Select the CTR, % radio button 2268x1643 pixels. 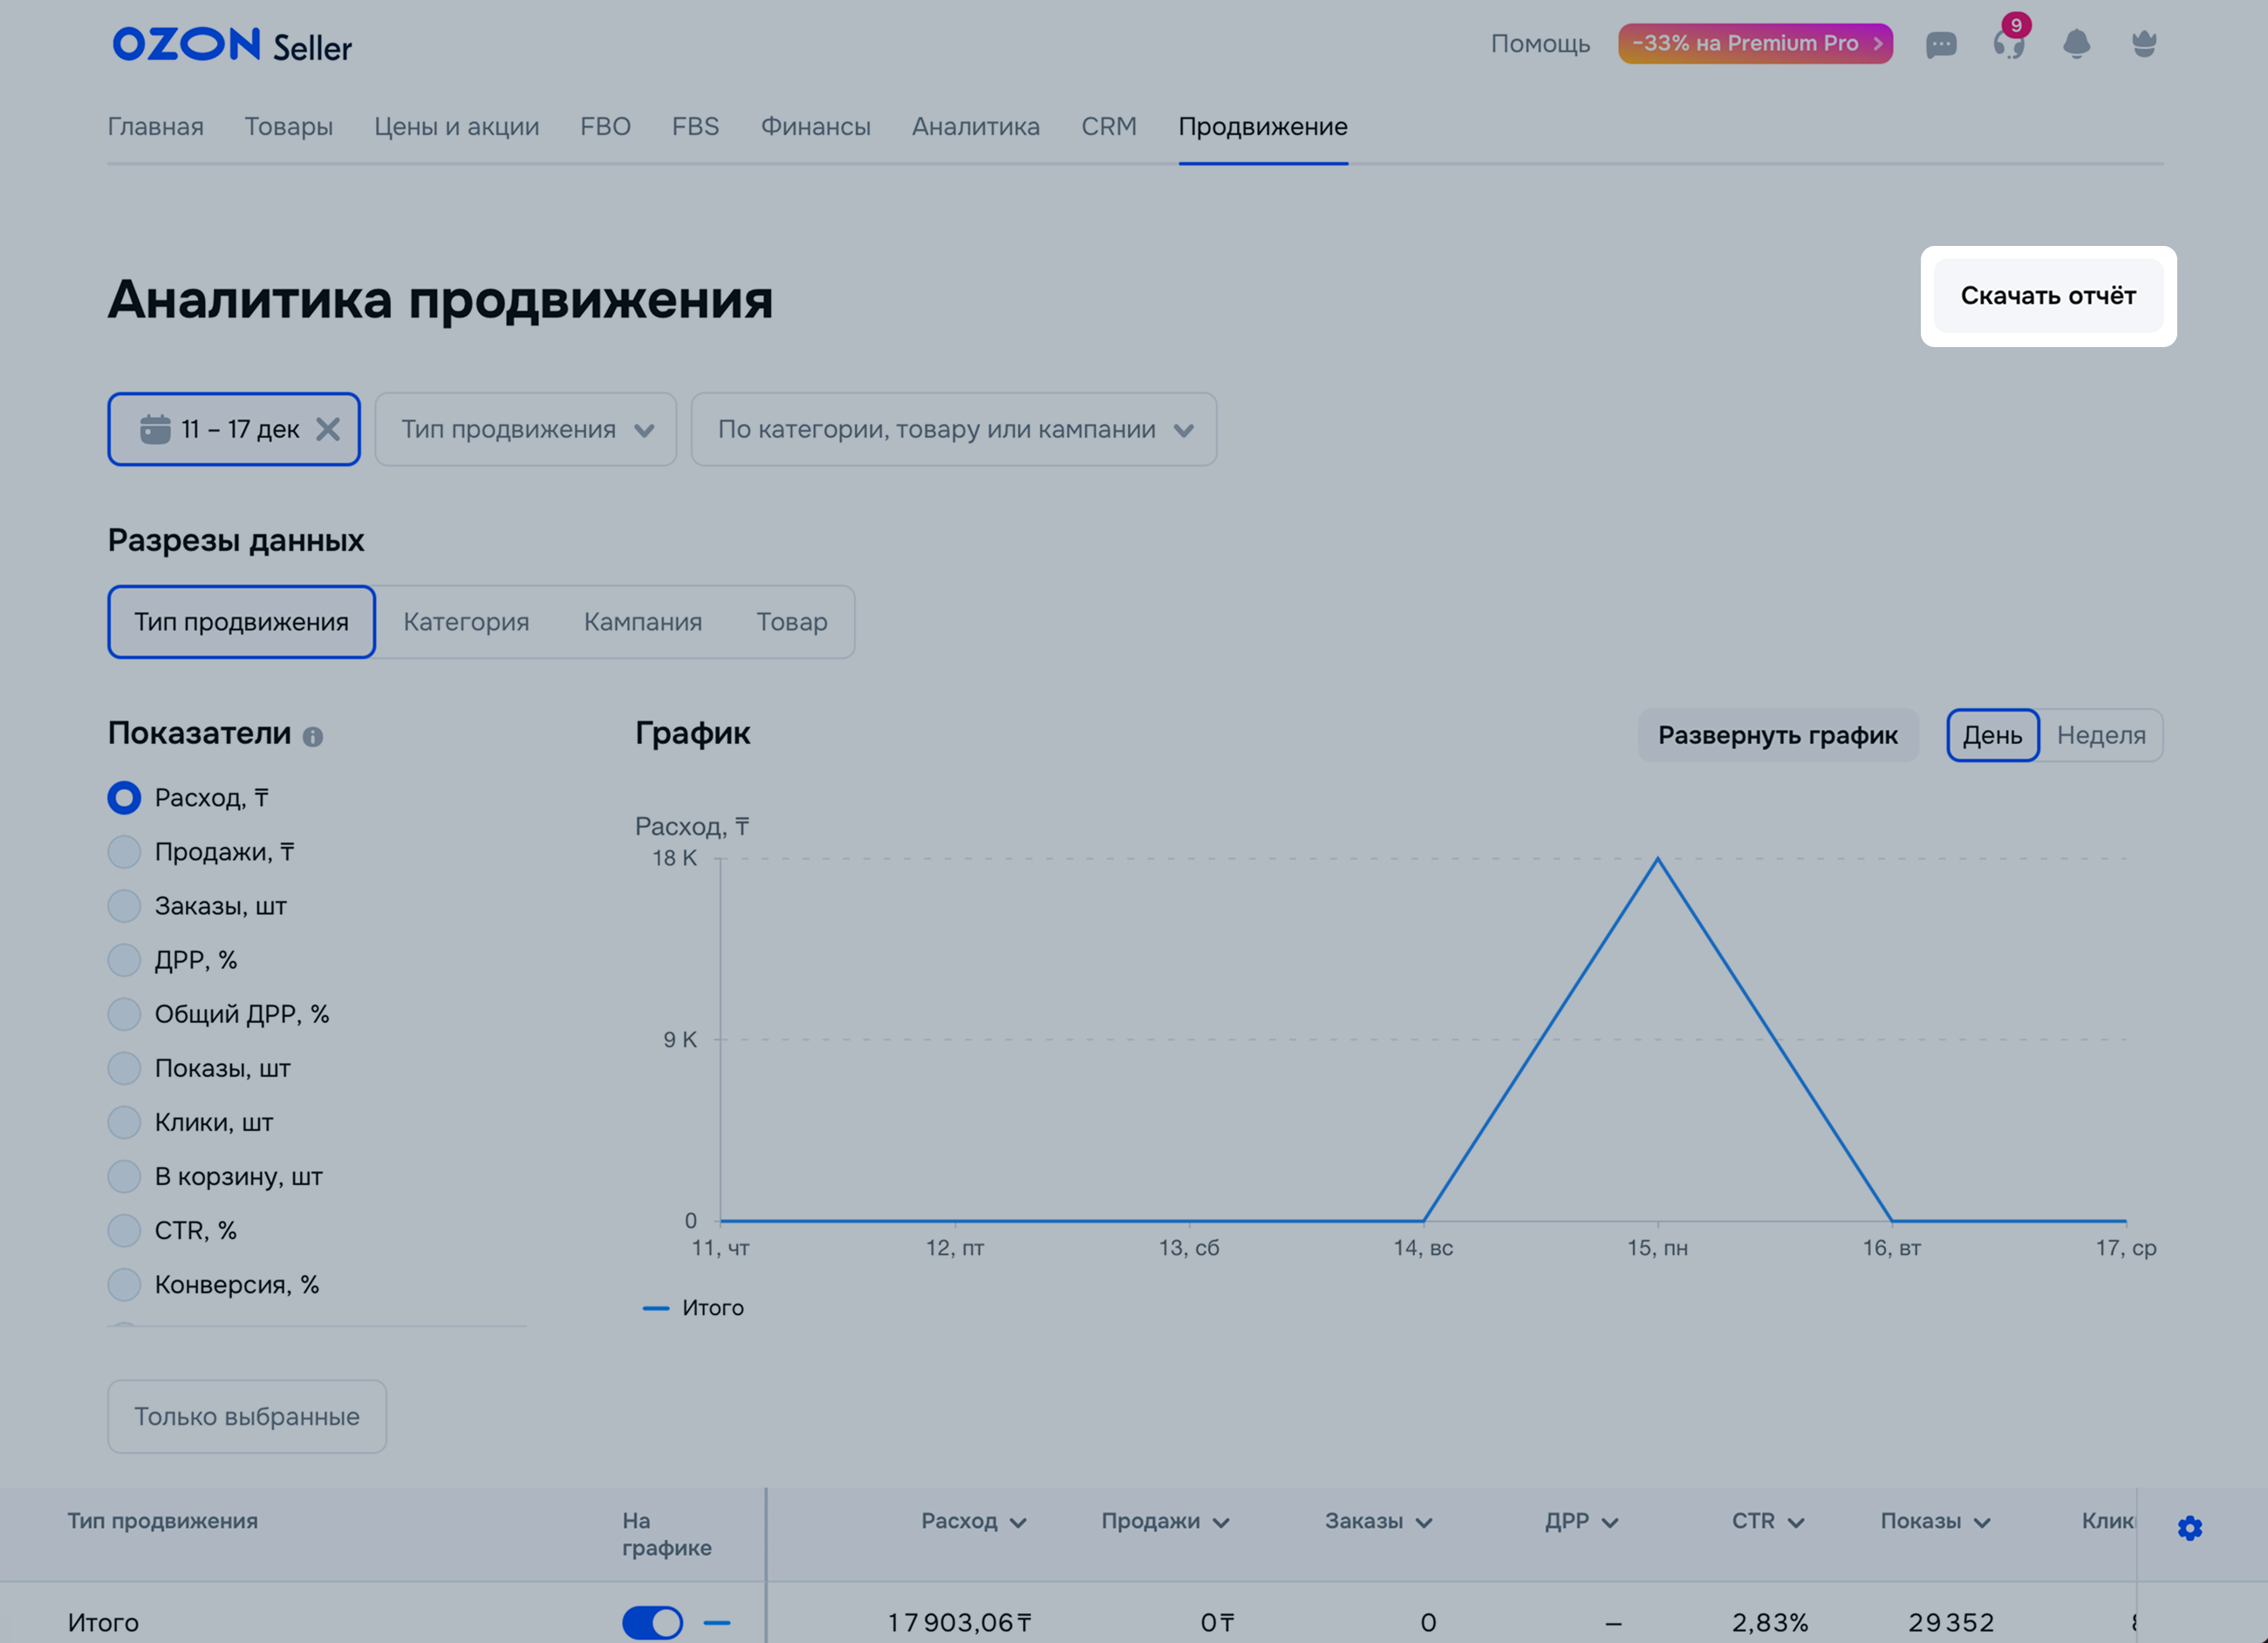124,1230
